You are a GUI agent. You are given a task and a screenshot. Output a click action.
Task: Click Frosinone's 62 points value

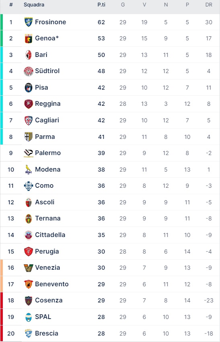[101, 22]
